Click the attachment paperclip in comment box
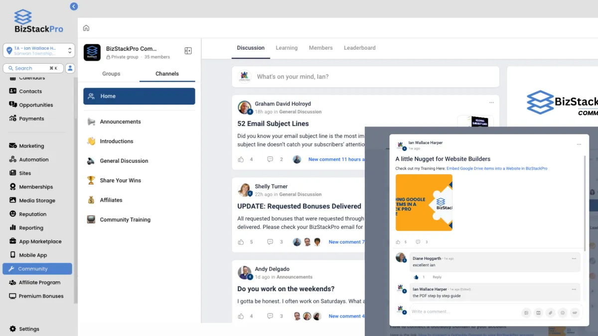Image resolution: width=598 pixels, height=336 pixels. pyautogui.click(x=551, y=313)
